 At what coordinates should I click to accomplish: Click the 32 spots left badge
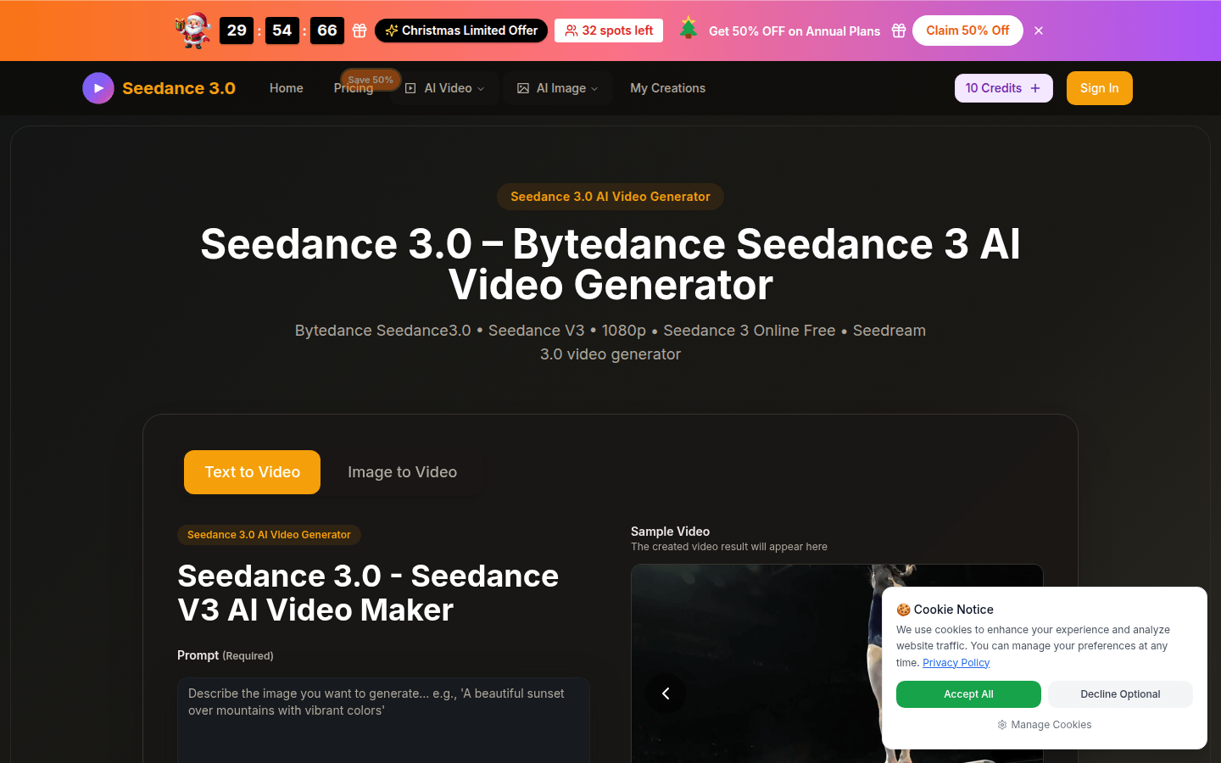(609, 31)
